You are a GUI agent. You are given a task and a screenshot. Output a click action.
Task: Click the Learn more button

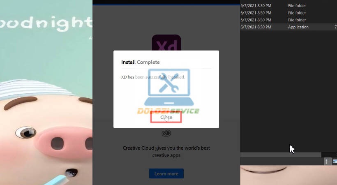click(x=166, y=173)
